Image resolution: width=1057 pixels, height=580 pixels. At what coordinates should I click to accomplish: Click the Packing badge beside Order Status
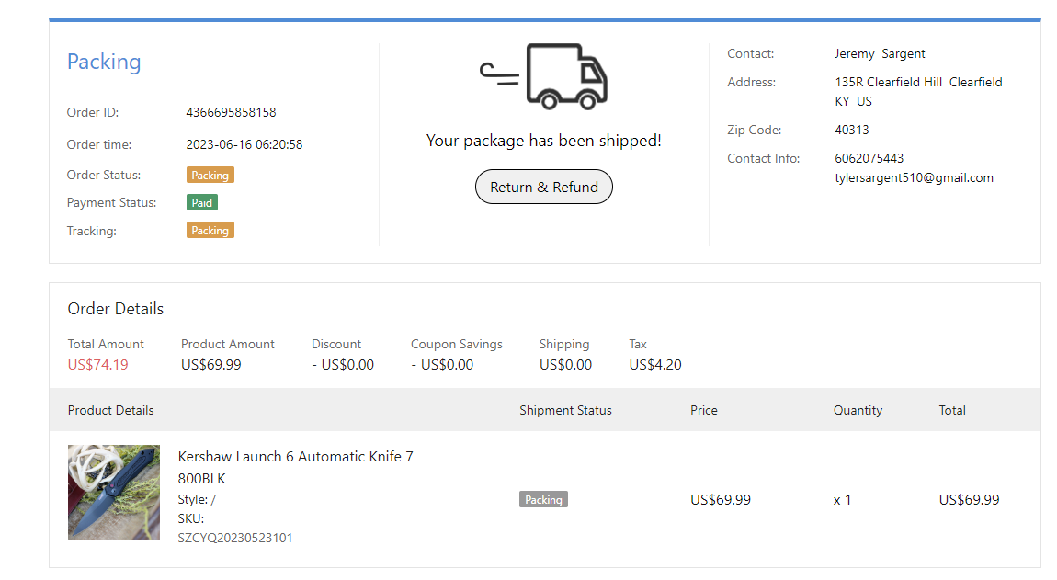coord(210,175)
